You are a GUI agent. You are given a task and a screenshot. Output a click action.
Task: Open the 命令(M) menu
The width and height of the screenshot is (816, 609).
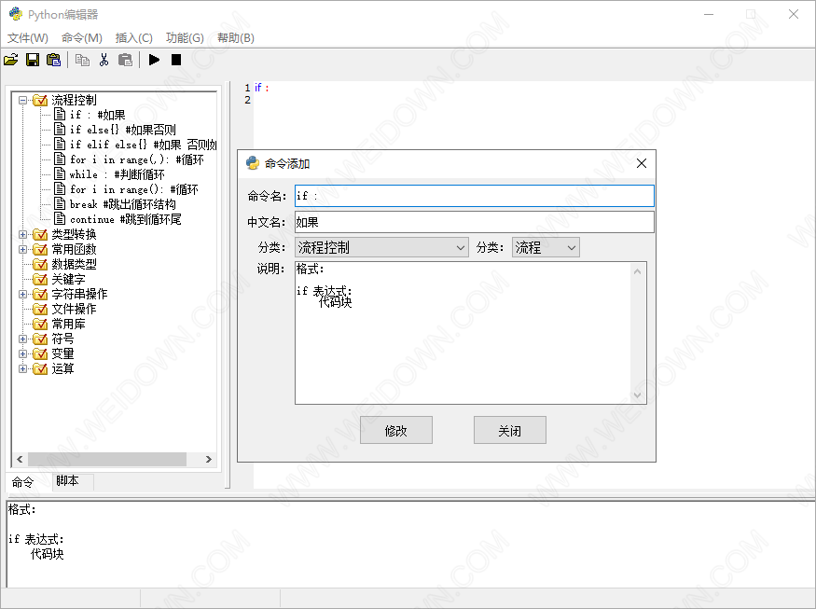pos(81,37)
